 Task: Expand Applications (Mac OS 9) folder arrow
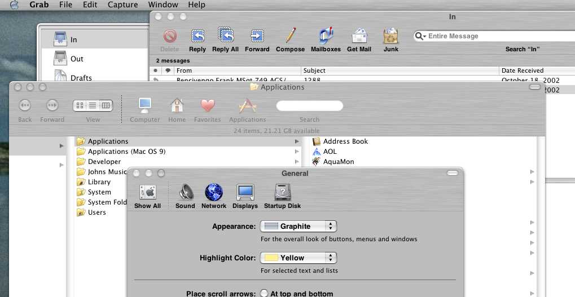pyautogui.click(x=297, y=151)
